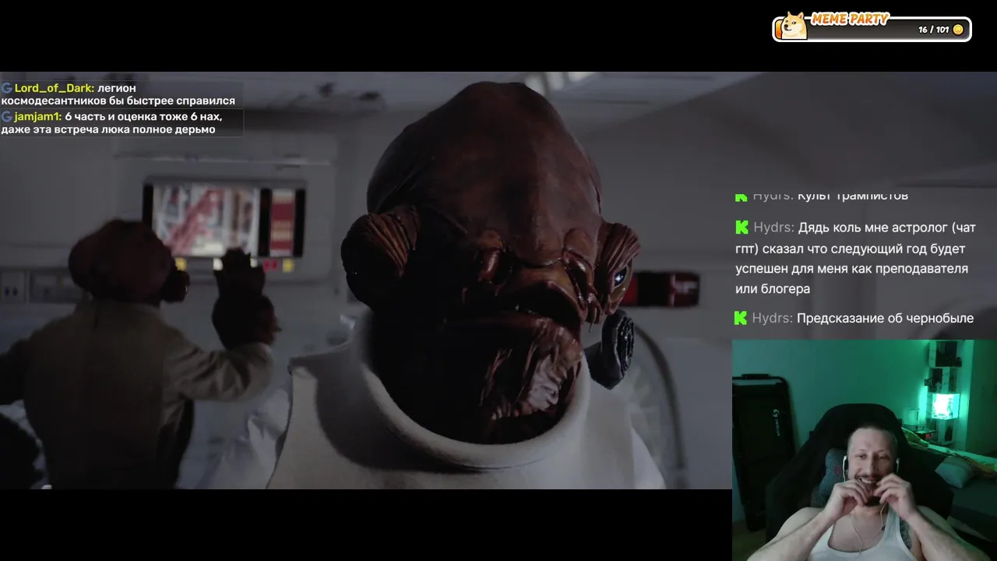Image resolution: width=997 pixels, height=561 pixels.
Task: Click the gold coin icon beside 16 / 101
Action: click(958, 30)
